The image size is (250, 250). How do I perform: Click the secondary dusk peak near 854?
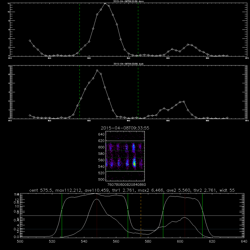point(184,101)
